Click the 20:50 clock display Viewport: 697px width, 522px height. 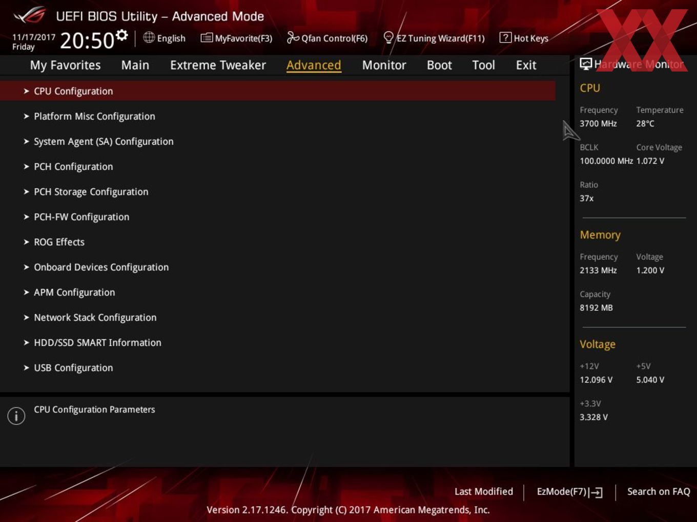(x=87, y=40)
